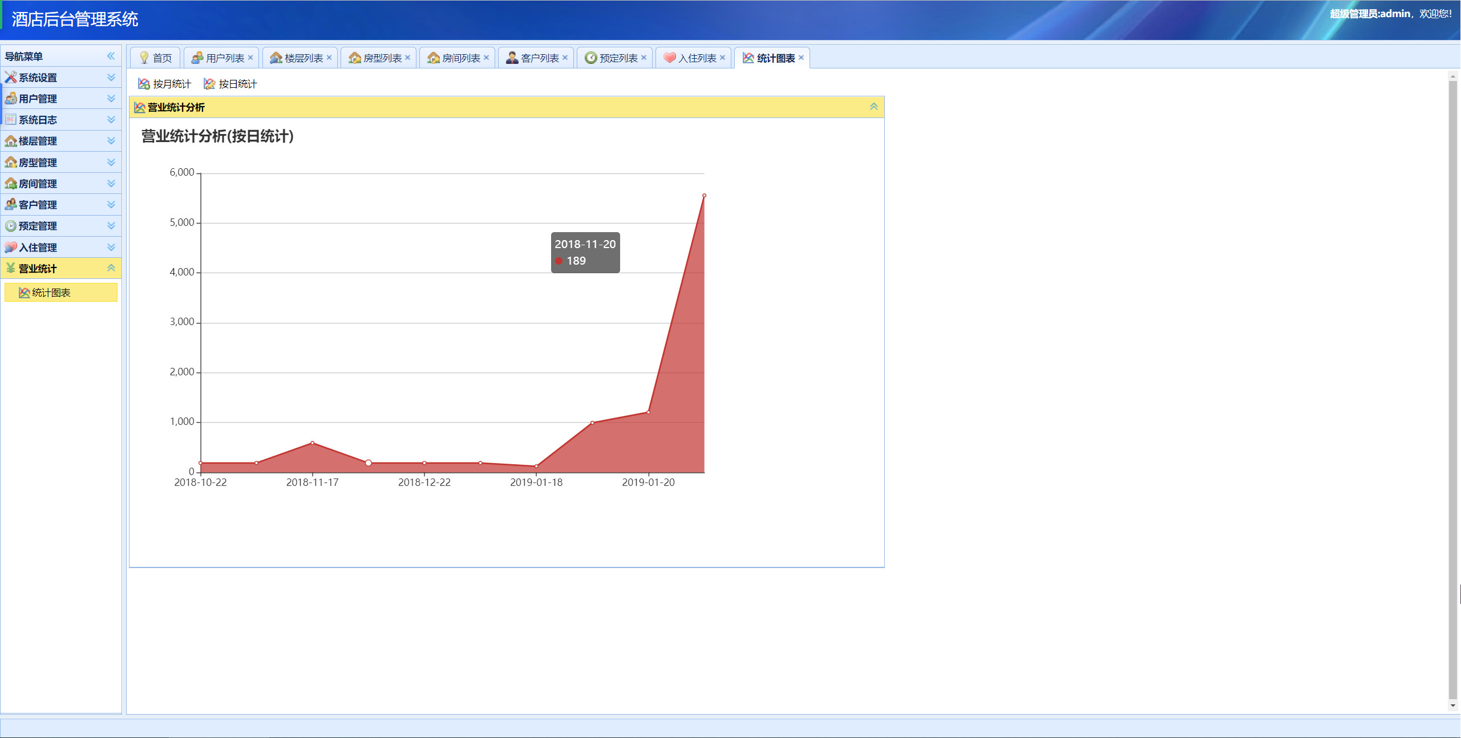The image size is (1461, 738).
Task: Show statistics with 按日统计 button
Action: click(230, 84)
